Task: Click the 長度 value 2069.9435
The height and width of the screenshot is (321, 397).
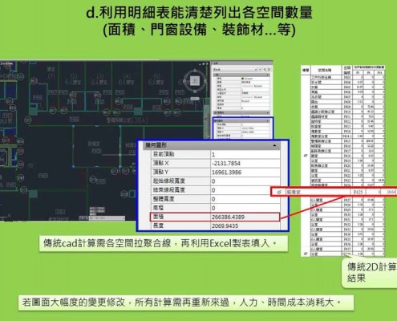Action: coord(225,226)
